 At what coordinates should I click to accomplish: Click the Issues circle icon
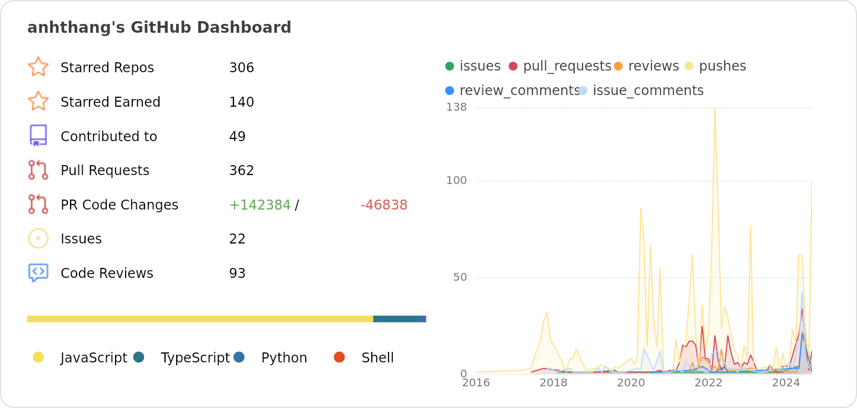click(38, 238)
